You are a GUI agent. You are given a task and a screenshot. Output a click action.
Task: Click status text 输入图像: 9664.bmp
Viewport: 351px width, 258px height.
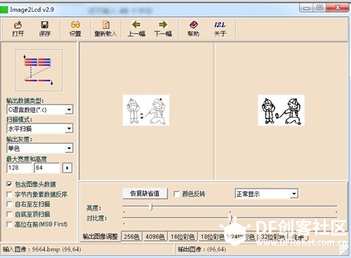tap(42, 250)
